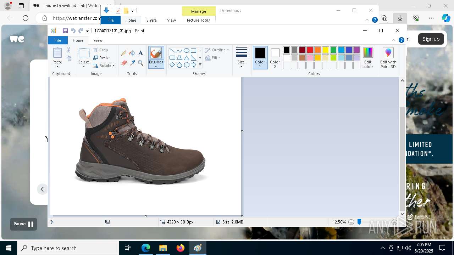Open Customize Quick Access Toolbar arrow in Paint
Viewport: 454px width, 255px height.
click(x=87, y=31)
